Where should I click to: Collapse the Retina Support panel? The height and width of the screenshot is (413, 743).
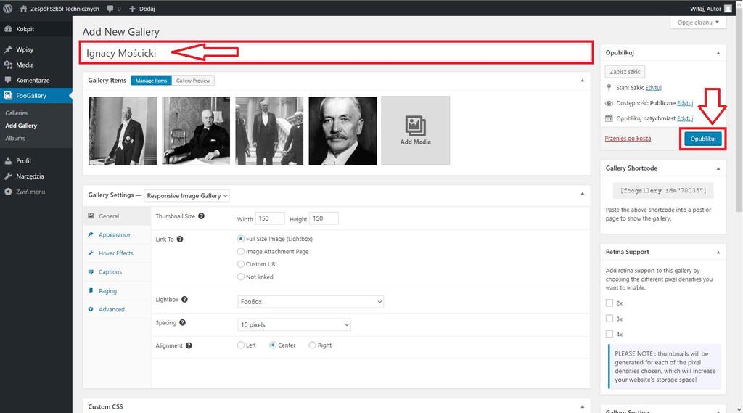click(x=718, y=253)
